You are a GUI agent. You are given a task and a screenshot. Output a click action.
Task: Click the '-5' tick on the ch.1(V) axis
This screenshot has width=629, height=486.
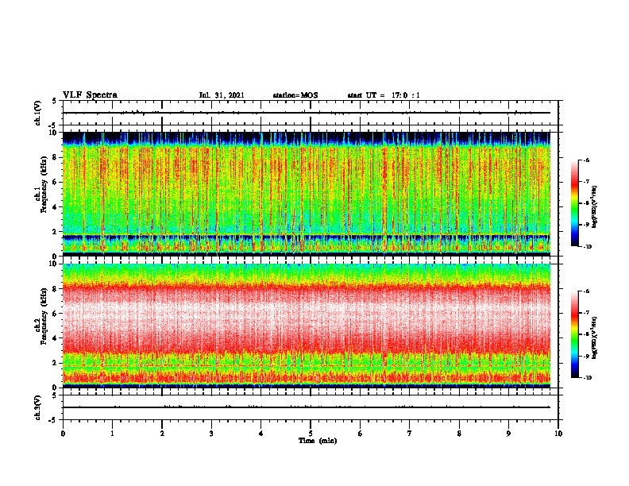pyautogui.click(x=53, y=125)
